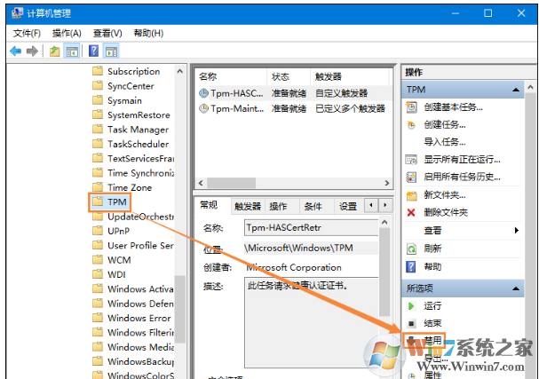Click the 触发器 column header
This screenshot has width=539, height=379.
click(x=350, y=76)
